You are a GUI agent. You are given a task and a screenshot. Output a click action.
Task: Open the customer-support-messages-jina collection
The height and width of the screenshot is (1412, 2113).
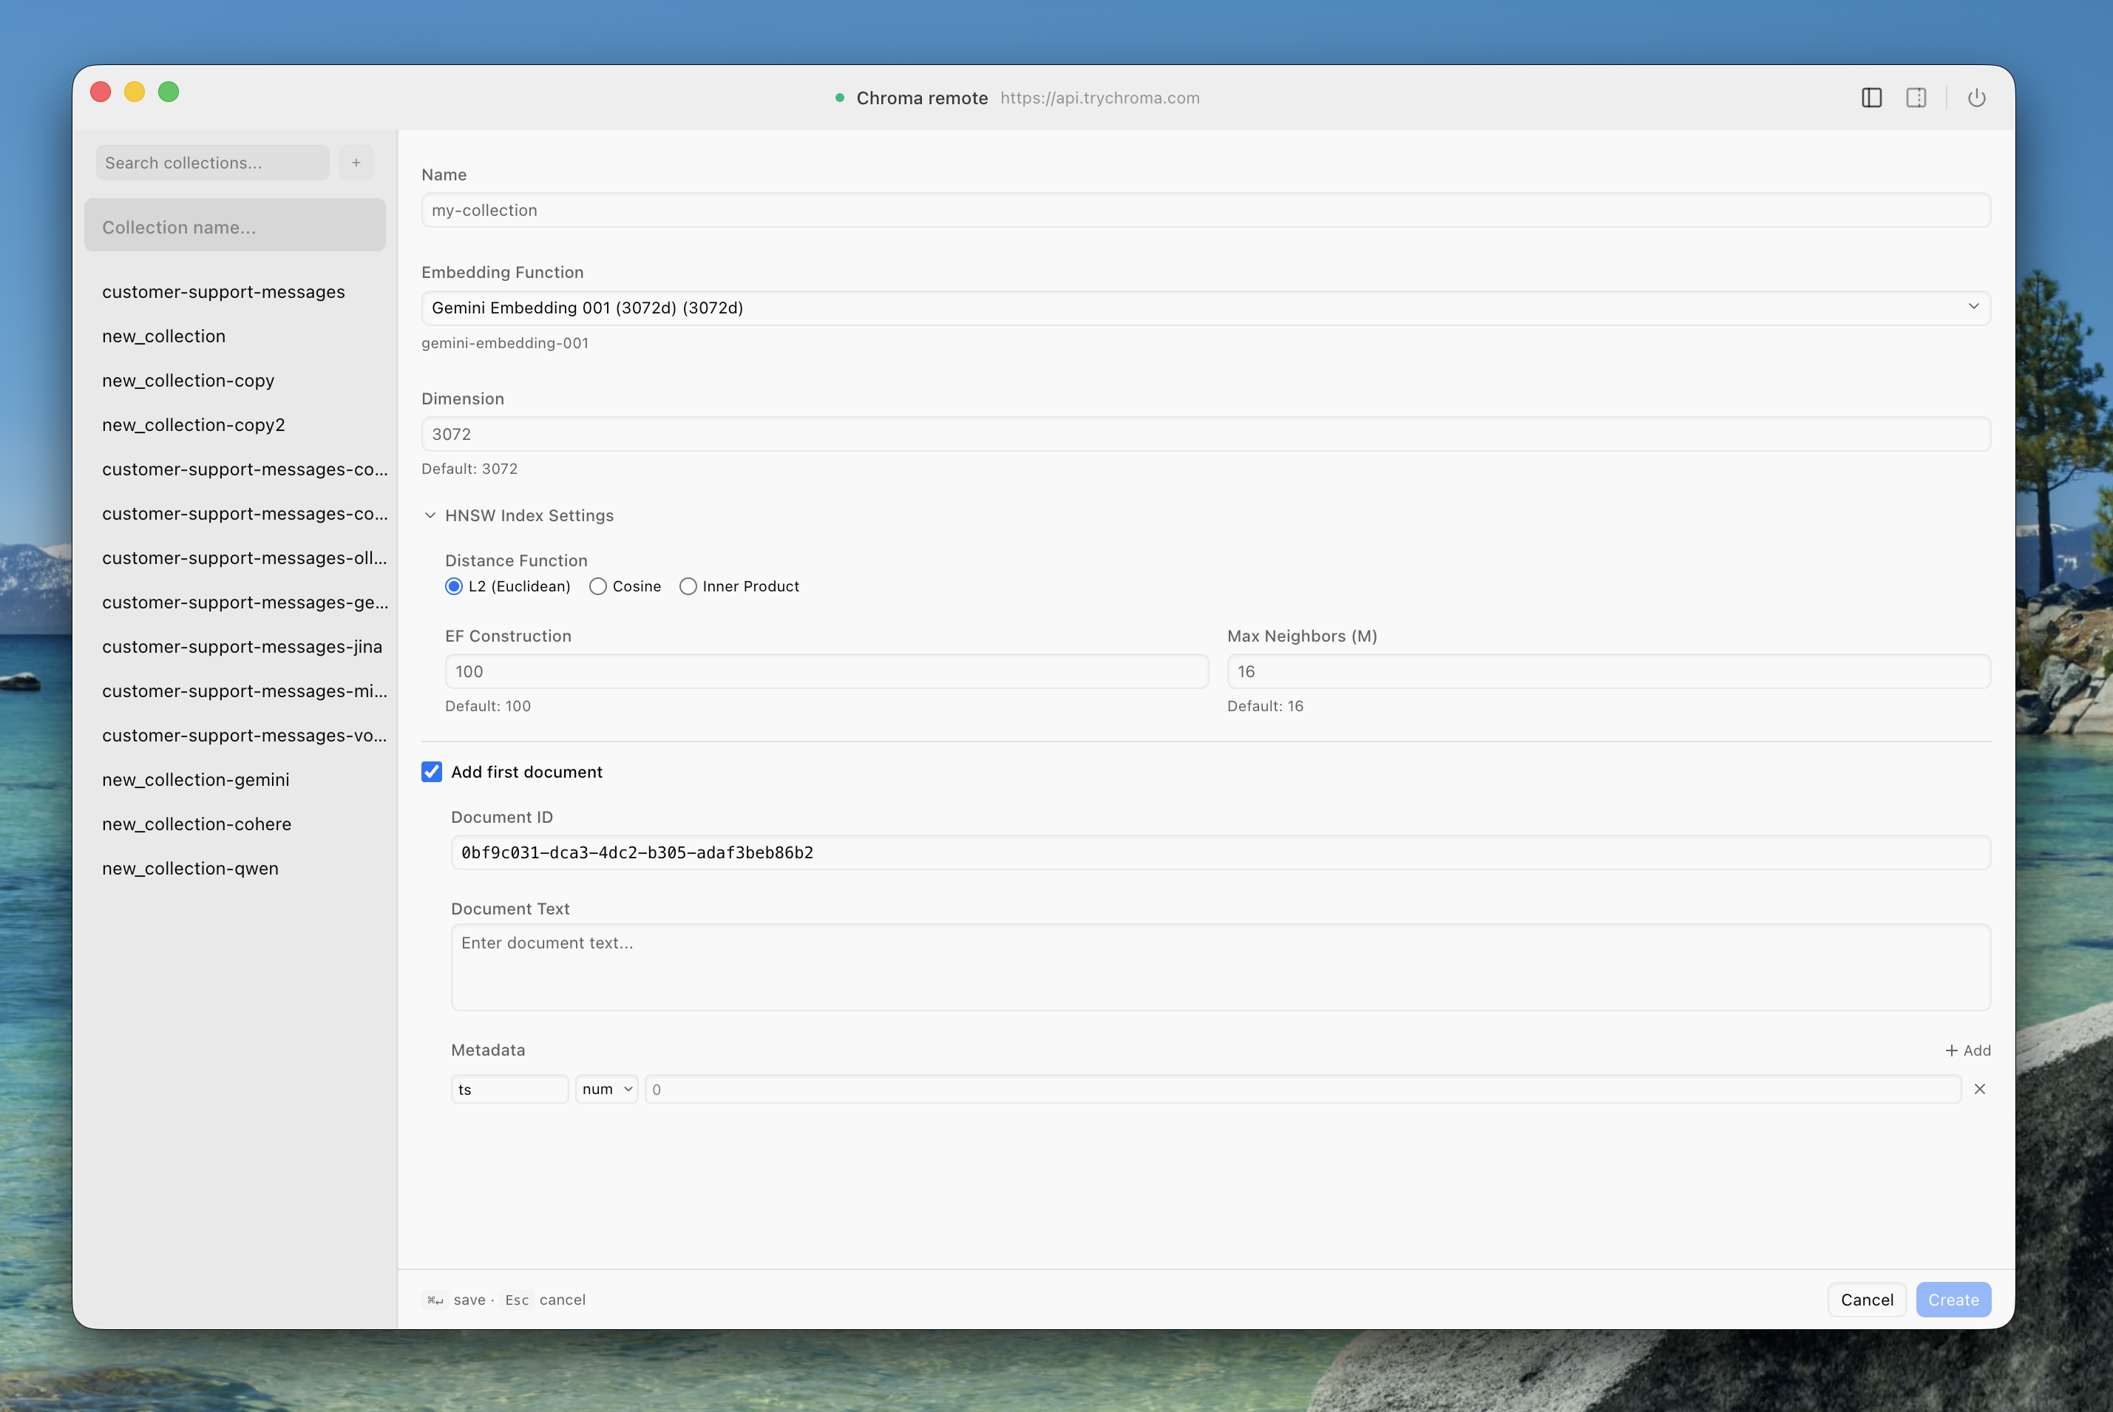(242, 647)
